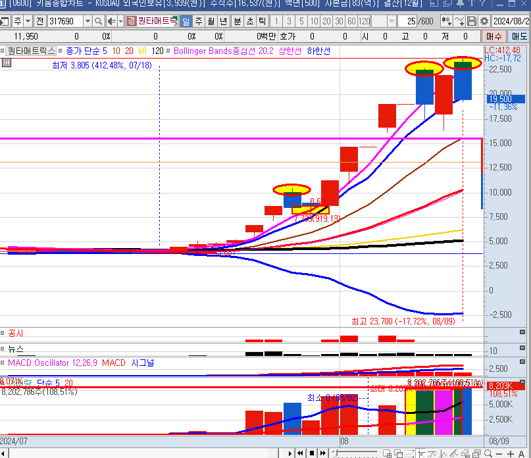Image resolution: width=531 pixels, height=458 pixels.
Task: Click the data grid icon at chart top-left
Action: coord(7,63)
